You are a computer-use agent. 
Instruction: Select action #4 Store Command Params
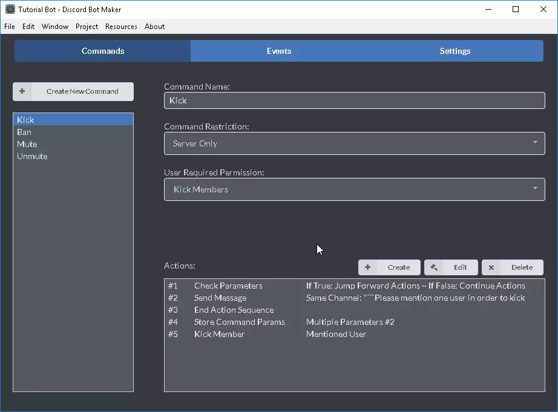click(355, 322)
